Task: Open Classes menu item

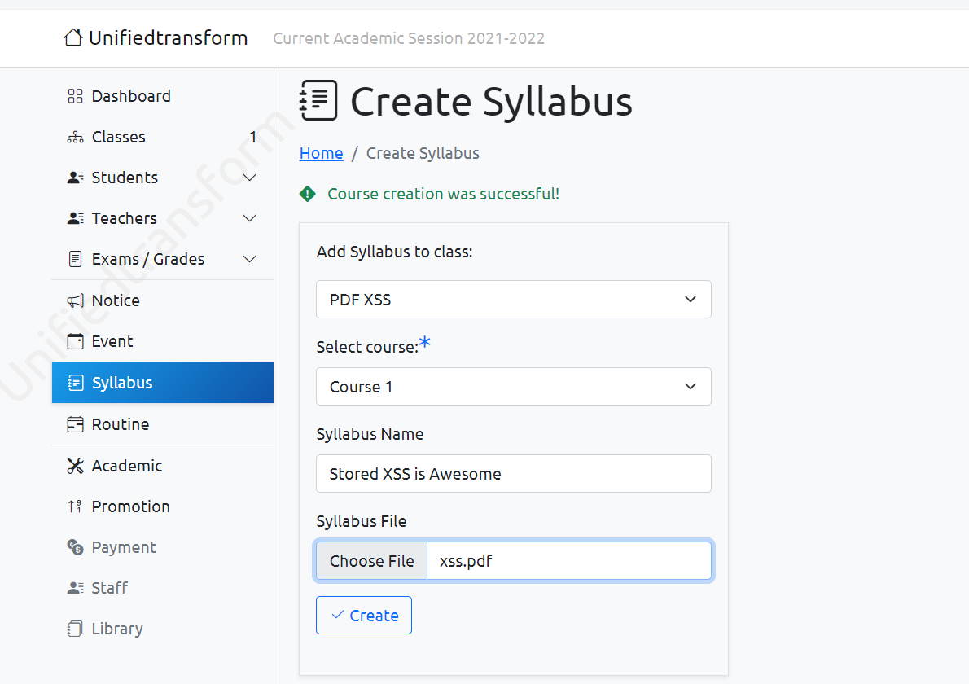Action: pyautogui.click(x=163, y=137)
